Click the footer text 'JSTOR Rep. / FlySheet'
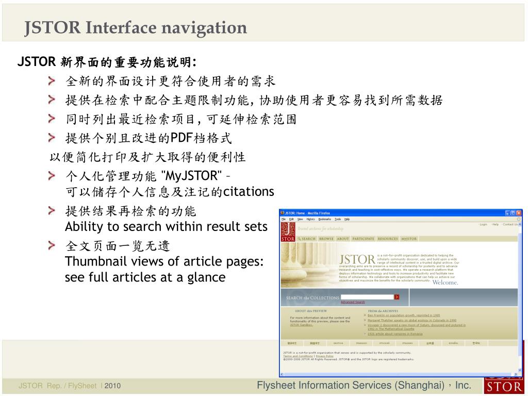528x396 pixels. [x=58, y=386]
